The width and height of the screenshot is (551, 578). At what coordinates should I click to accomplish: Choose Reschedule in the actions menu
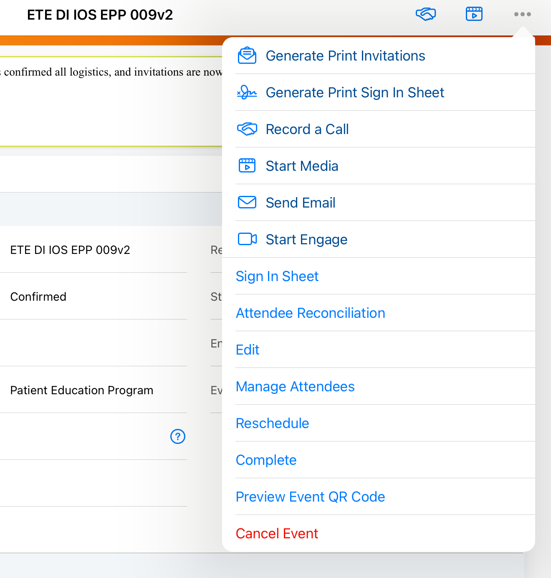tap(273, 423)
